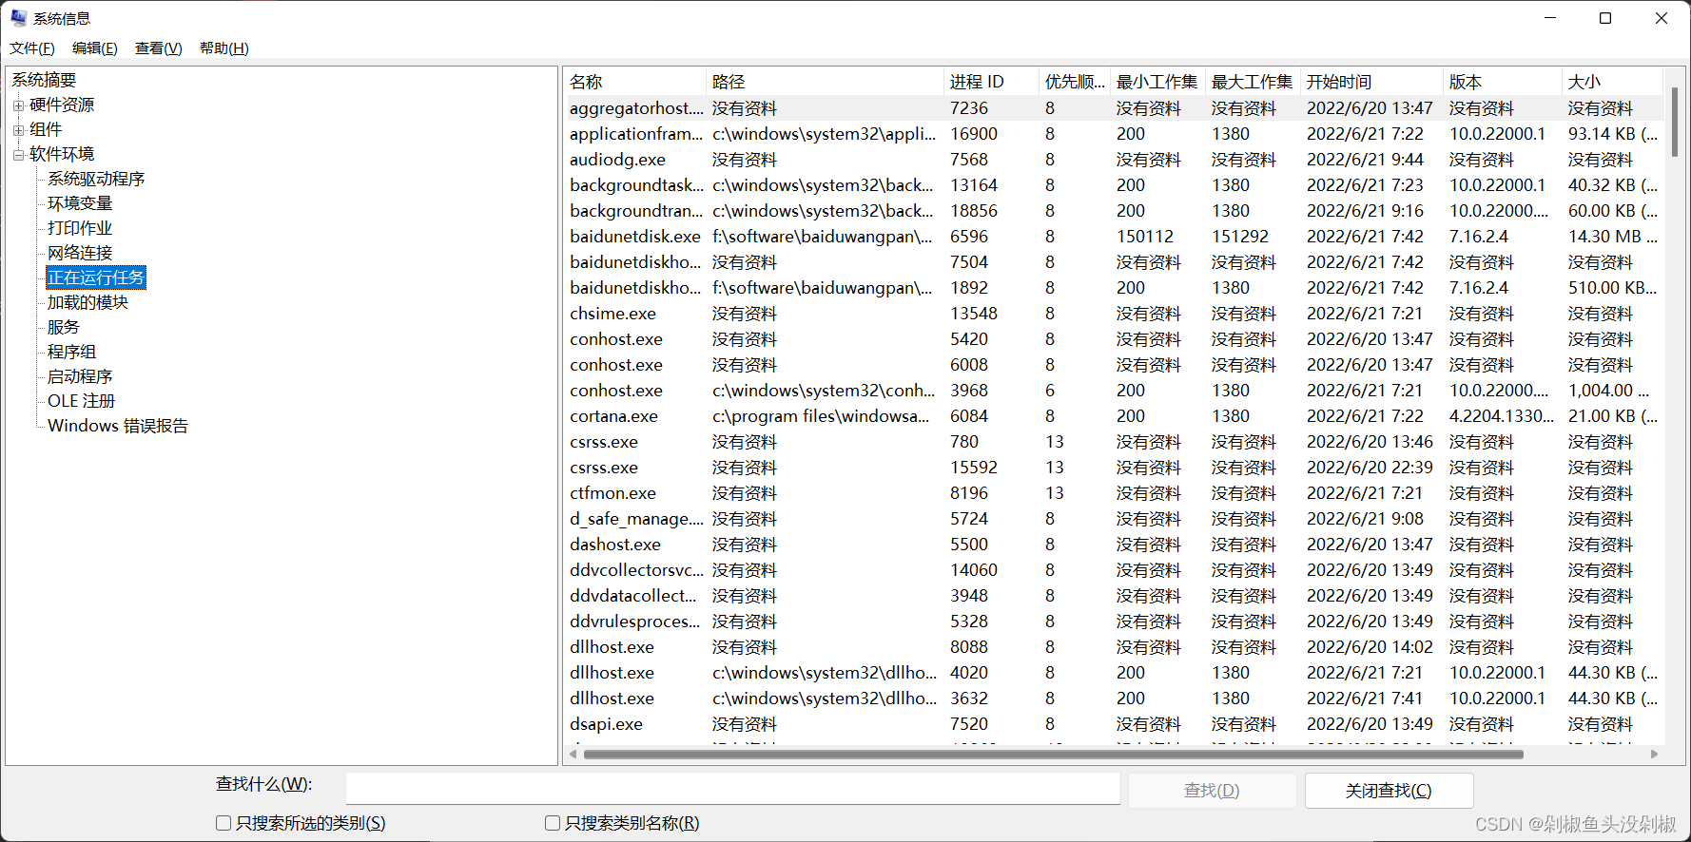1691x842 pixels.
Task: Click the vertical scrollbar thumb of the list
Action: 1674,122
